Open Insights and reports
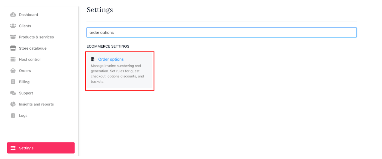This screenshot has width=382, height=159. tap(36, 104)
